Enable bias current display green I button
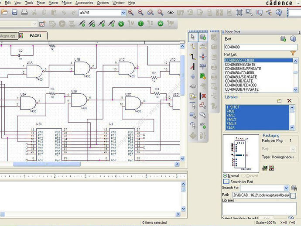Viewport: 301px width, 226px height. click(x=141, y=24)
